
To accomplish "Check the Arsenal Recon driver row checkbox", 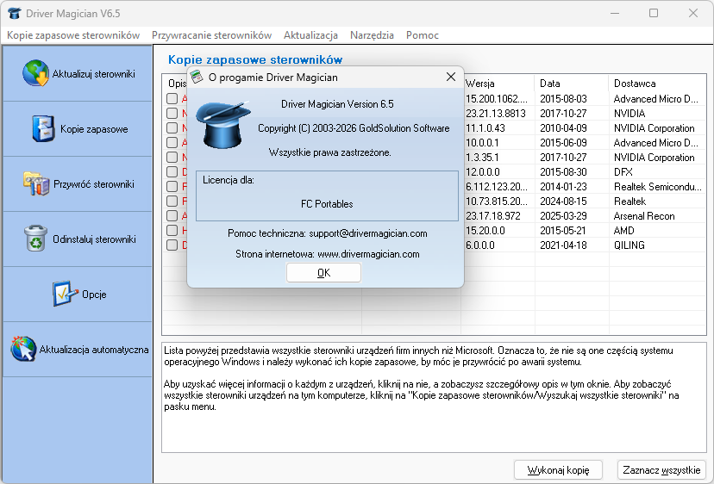I will [172, 215].
